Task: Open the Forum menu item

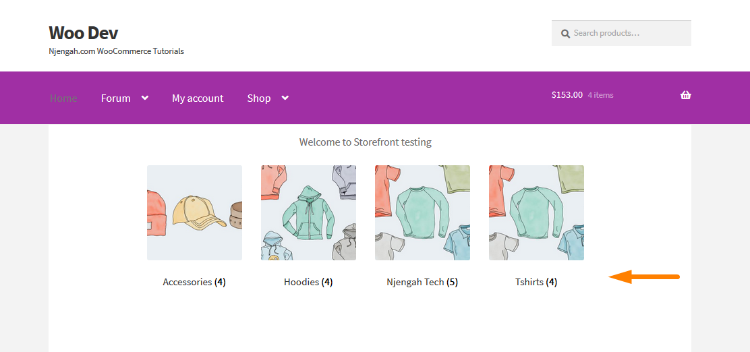Action: (116, 98)
